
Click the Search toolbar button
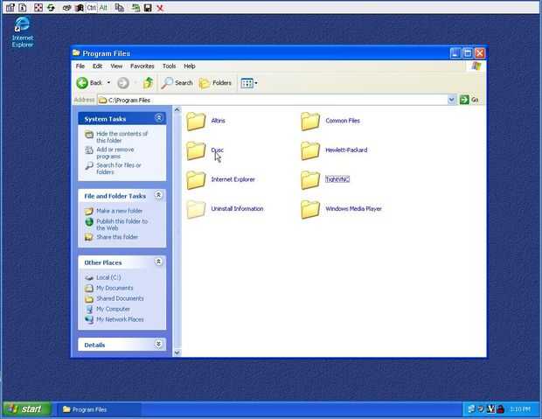pos(177,83)
